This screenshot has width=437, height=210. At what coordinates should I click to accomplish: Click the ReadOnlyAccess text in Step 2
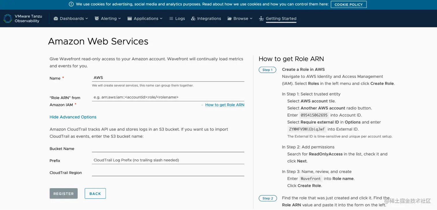coord(326,154)
